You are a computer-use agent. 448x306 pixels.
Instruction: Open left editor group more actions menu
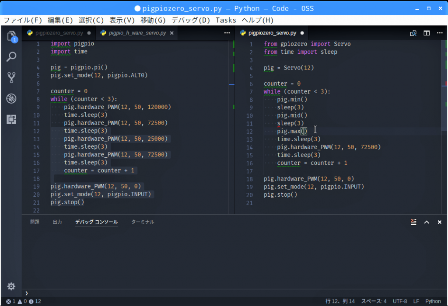(227, 33)
